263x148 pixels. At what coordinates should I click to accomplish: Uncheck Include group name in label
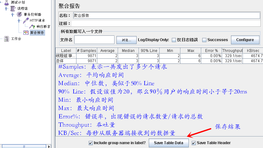(91, 143)
